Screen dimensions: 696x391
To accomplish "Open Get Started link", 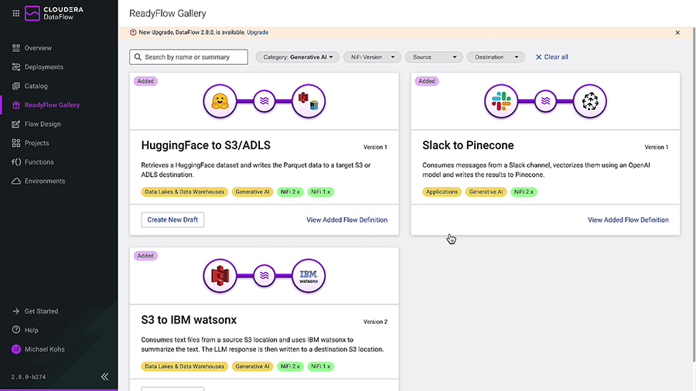I will tap(41, 311).
